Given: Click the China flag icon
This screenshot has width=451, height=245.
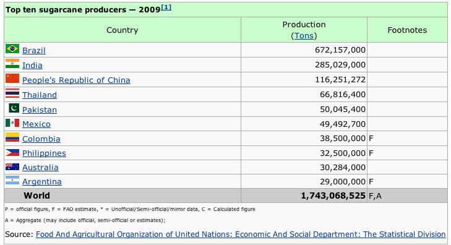Looking at the screenshot, I should point(12,79).
